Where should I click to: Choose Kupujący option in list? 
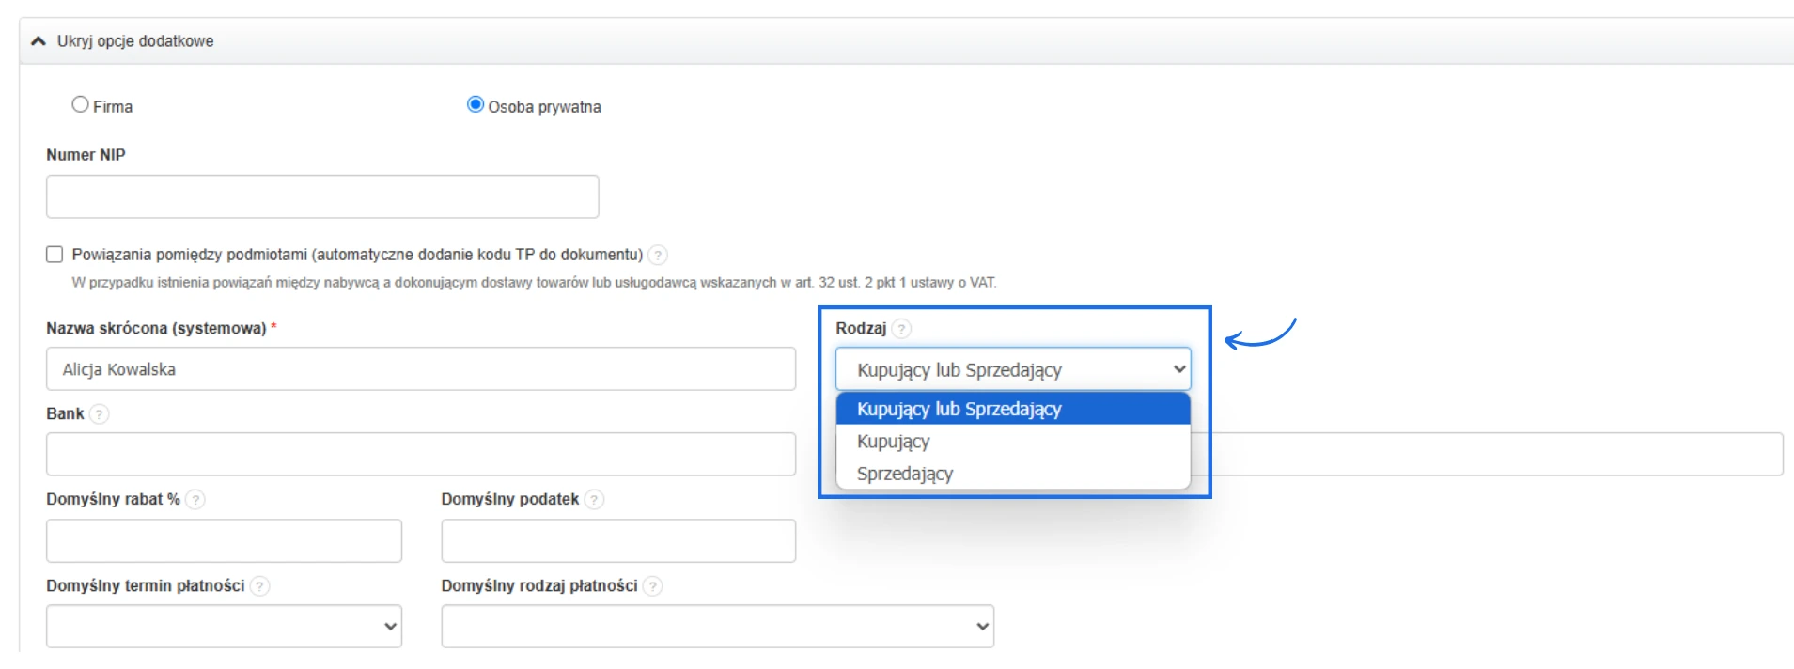(1012, 442)
